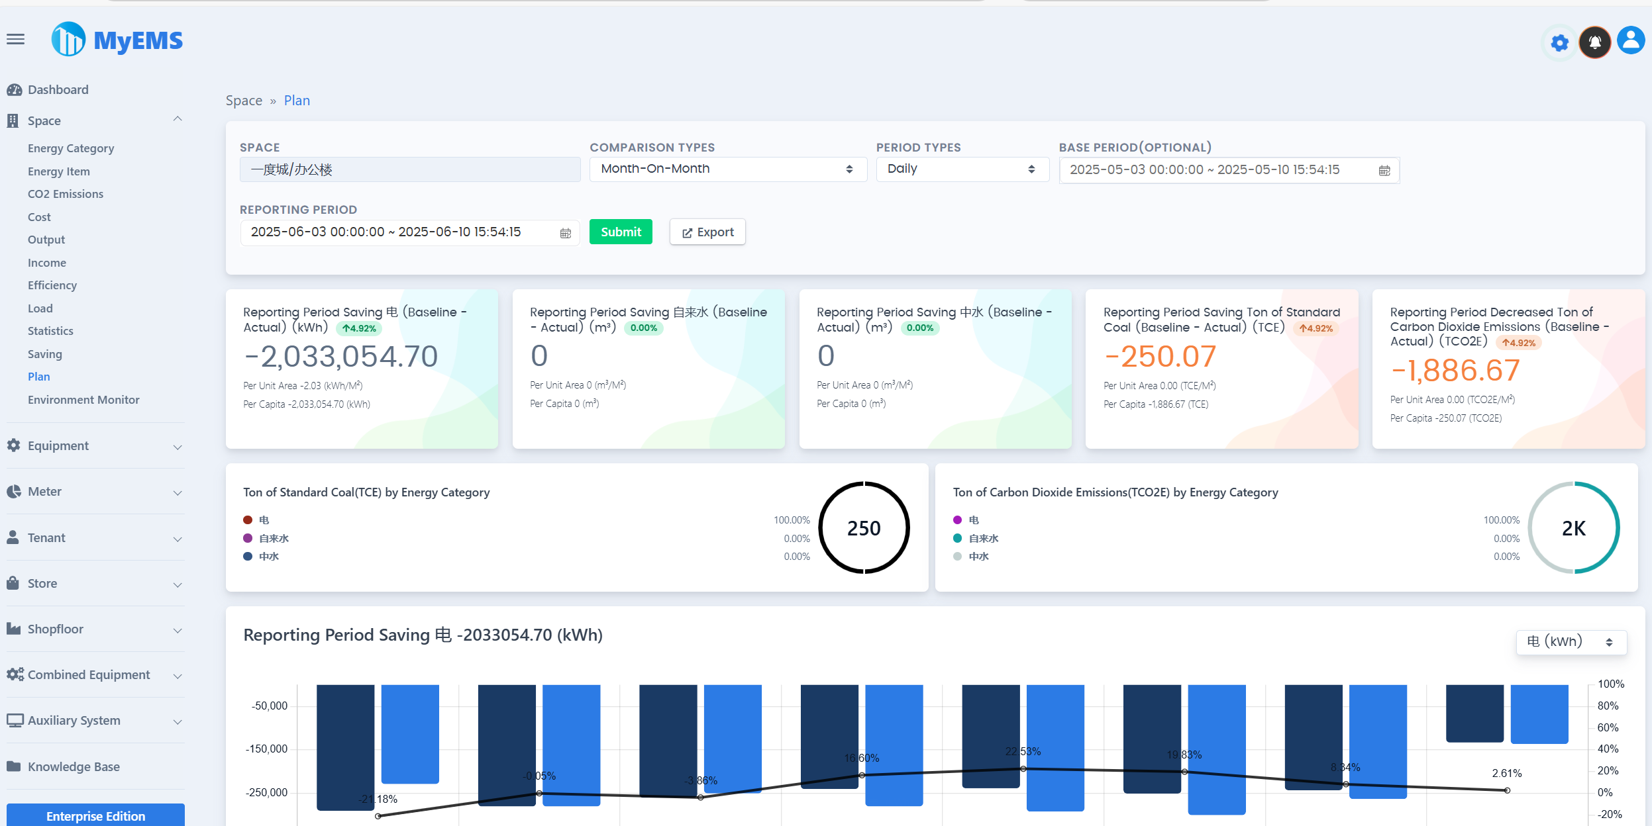Select Energy Category in the Space menu
1652x826 pixels.
coord(71,148)
